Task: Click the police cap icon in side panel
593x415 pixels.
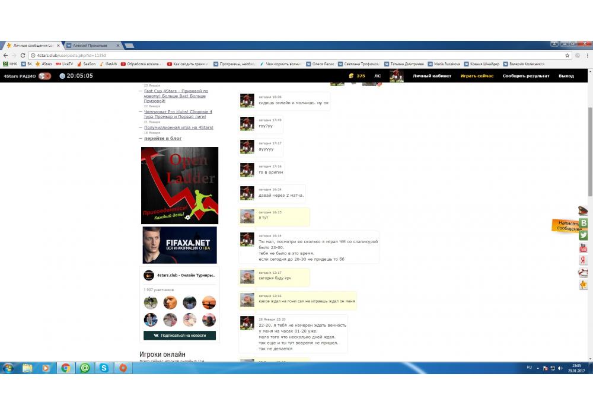Action: [584, 210]
